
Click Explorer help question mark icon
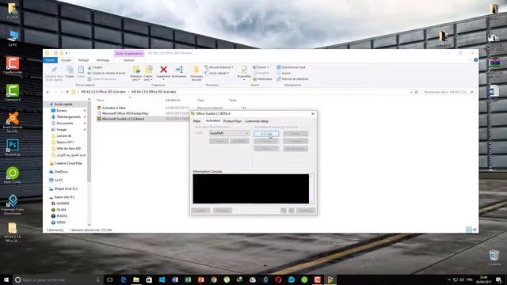tap(475, 60)
